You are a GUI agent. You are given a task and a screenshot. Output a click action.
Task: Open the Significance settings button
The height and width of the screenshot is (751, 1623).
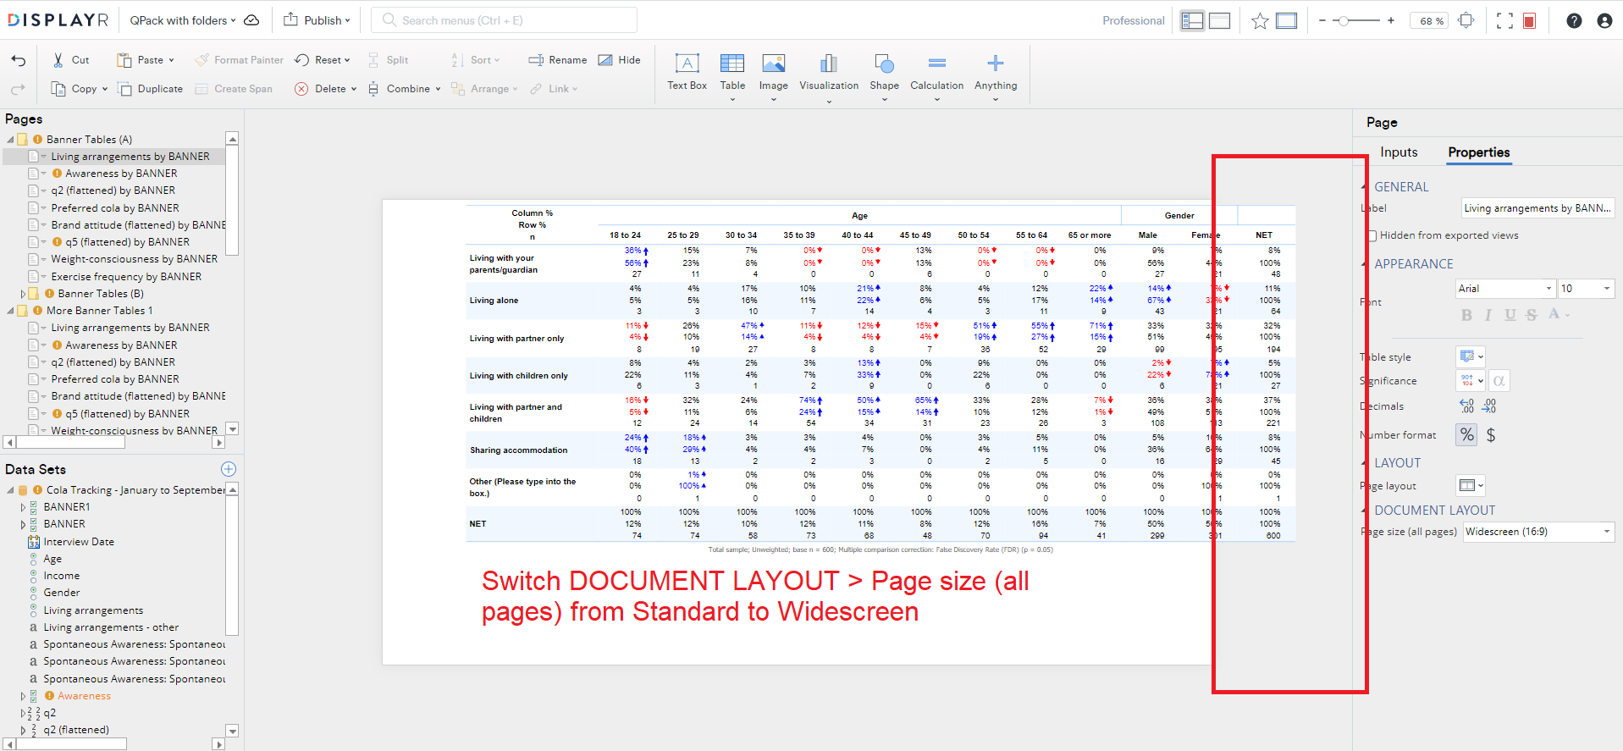point(1470,381)
